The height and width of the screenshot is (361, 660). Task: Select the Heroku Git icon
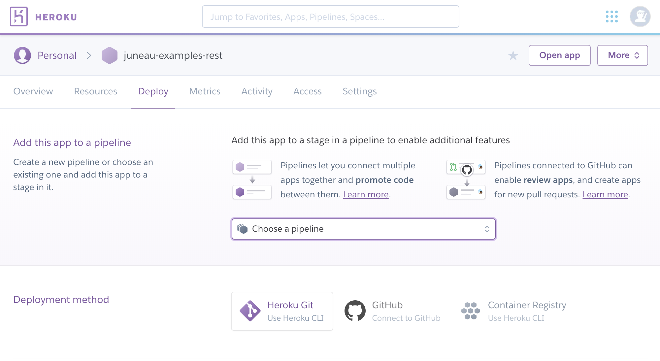tap(250, 311)
